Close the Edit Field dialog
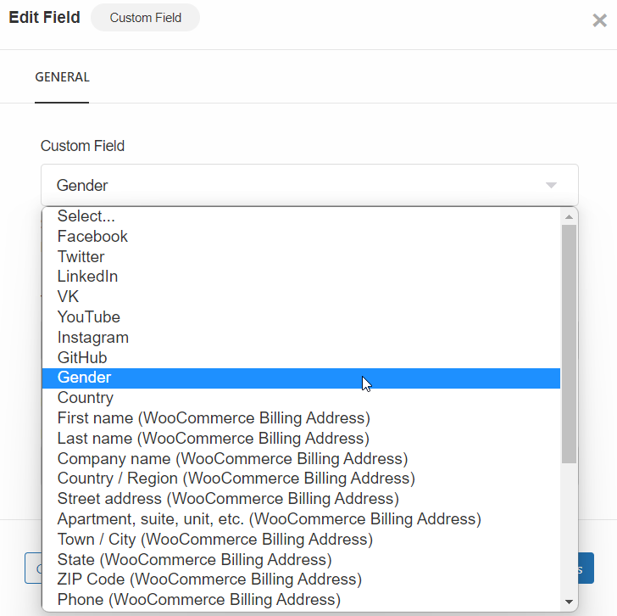 (x=600, y=20)
